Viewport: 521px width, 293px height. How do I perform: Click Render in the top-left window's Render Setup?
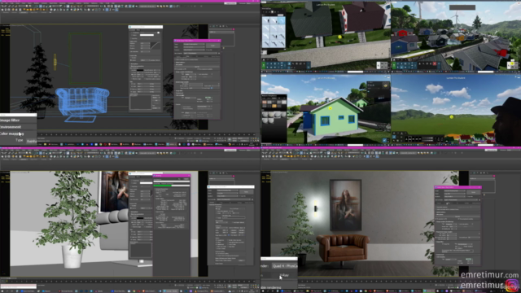212,46
